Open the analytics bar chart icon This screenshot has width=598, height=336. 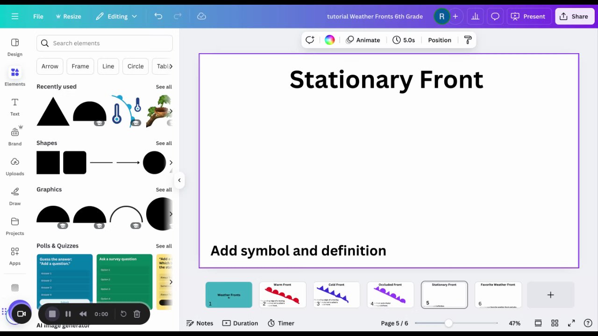[x=475, y=16]
